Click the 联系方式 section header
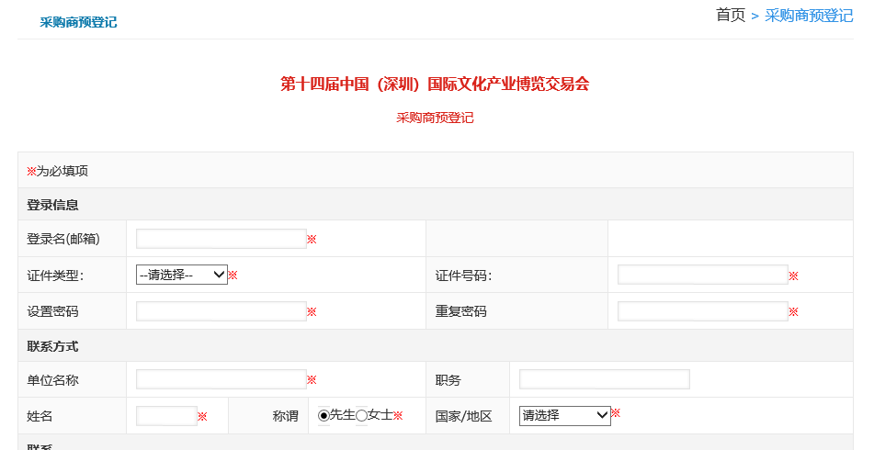The image size is (874, 450). click(52, 346)
